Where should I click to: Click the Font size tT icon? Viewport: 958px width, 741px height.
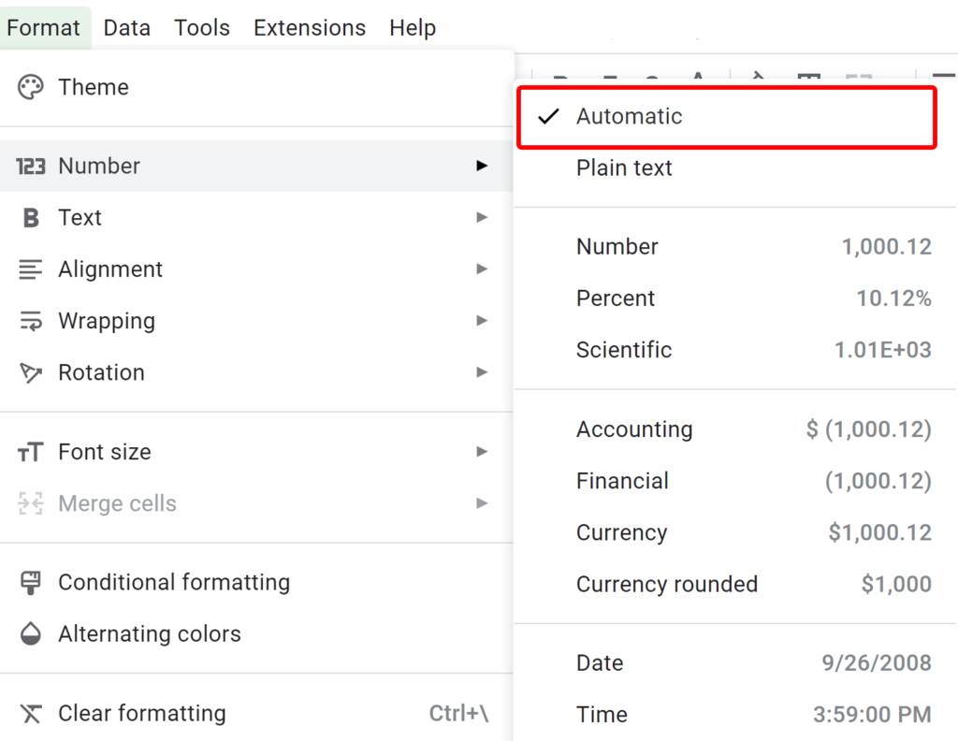[30, 451]
